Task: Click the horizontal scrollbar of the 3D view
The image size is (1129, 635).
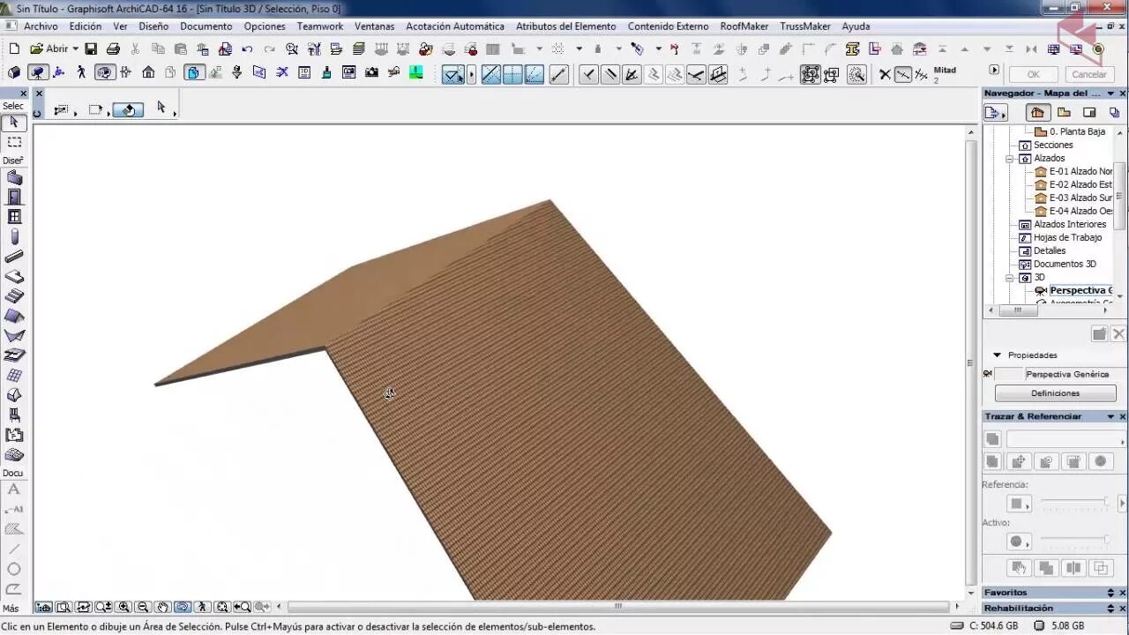Action: pyautogui.click(x=617, y=607)
